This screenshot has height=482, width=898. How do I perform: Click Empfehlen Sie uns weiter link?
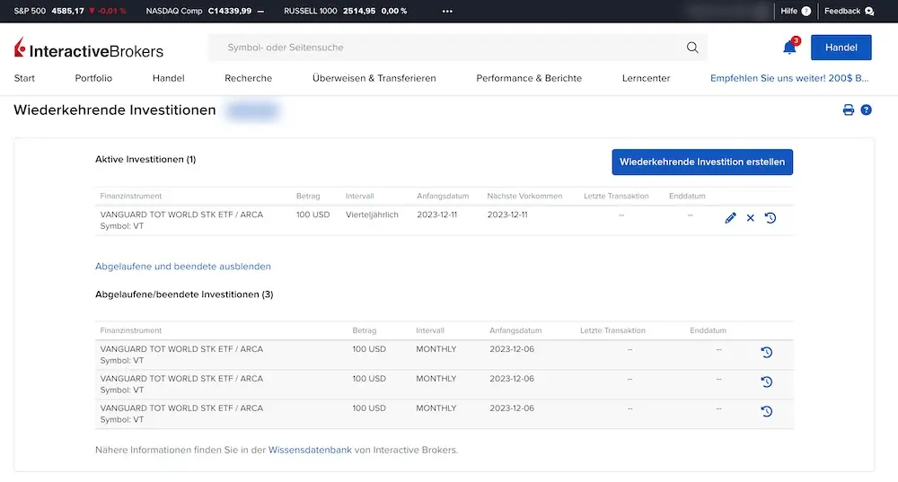tap(789, 78)
